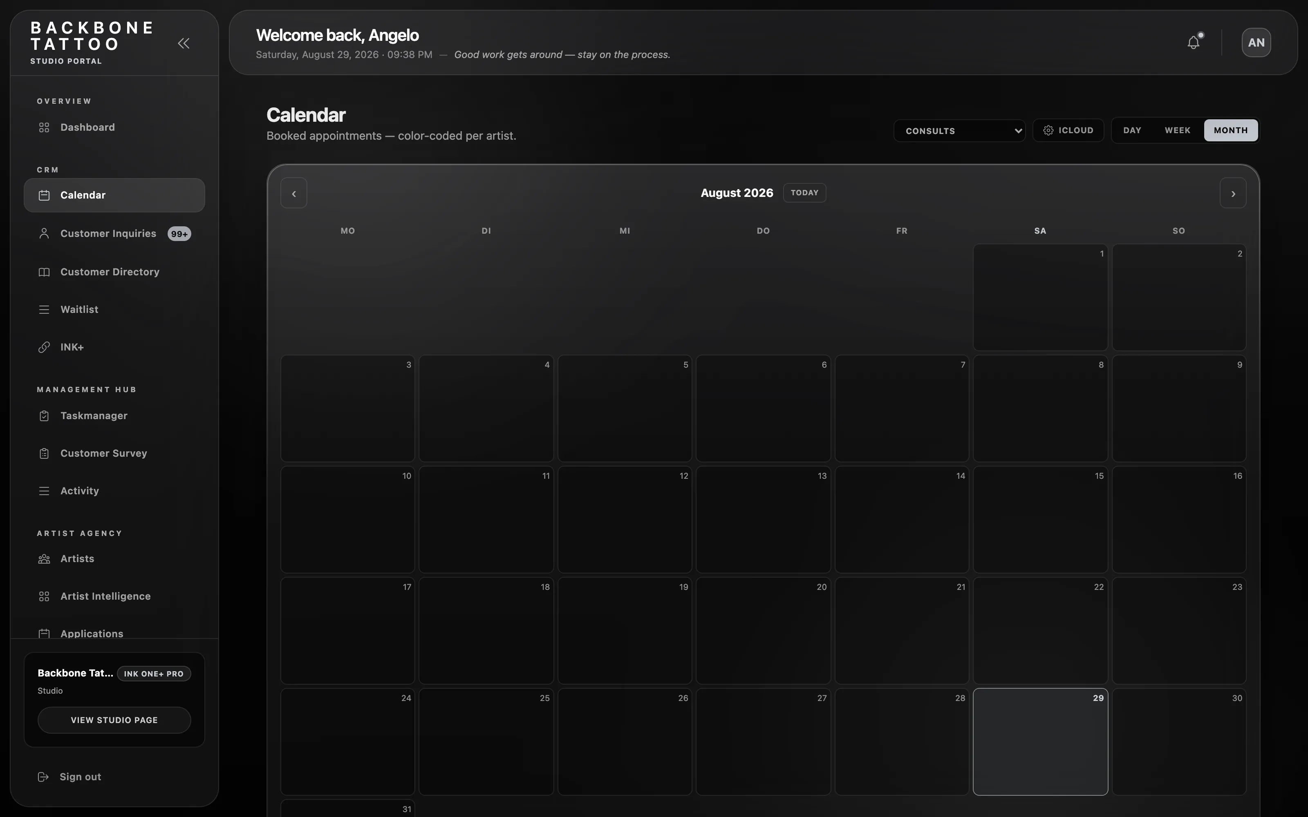Collapse the sidebar with the double-chevron icon
This screenshot has height=817, width=1308.
[x=184, y=43]
